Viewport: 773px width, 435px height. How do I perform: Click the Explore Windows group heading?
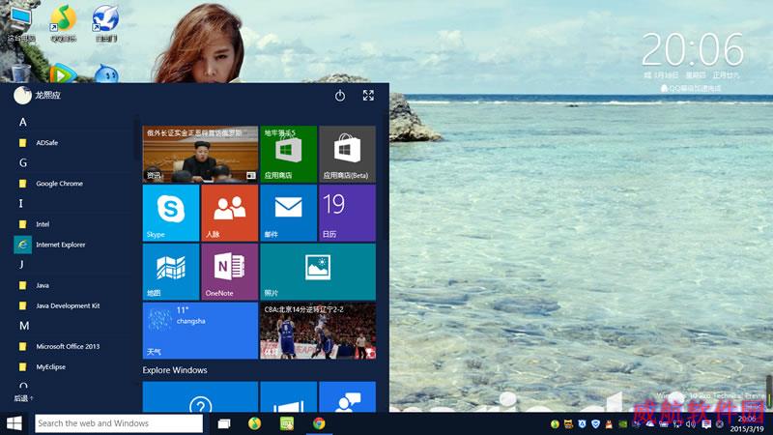click(x=175, y=370)
